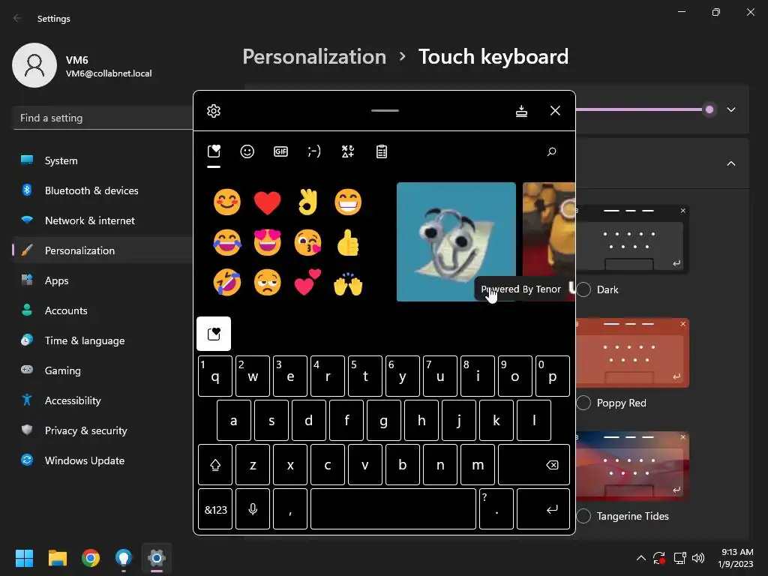
Task: Click the Find a setting search box
Action: 103,118
